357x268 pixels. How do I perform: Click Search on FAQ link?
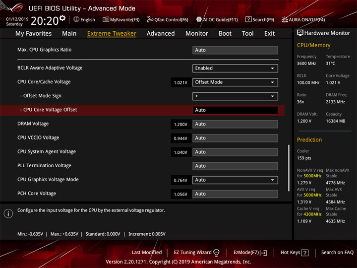(x=337, y=252)
